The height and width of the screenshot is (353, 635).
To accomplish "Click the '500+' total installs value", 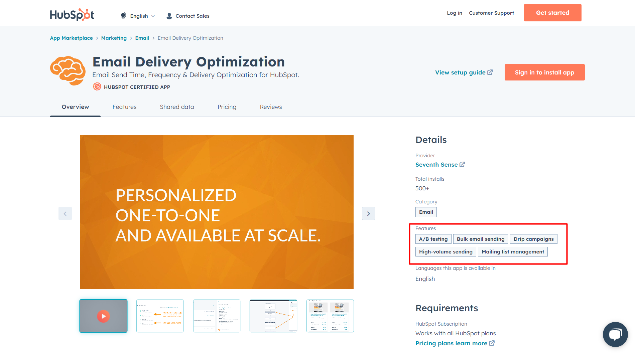I will (422, 188).
